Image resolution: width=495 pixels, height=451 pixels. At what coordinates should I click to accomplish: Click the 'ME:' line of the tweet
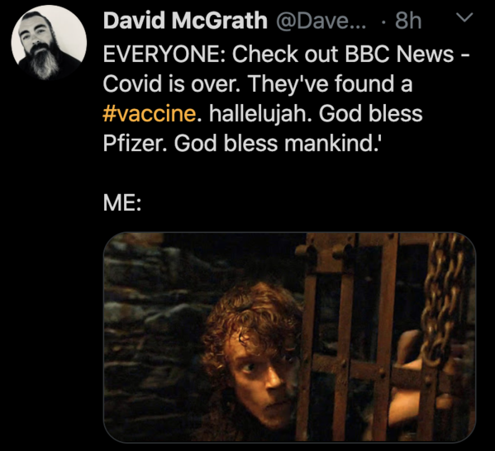pyautogui.click(x=122, y=203)
